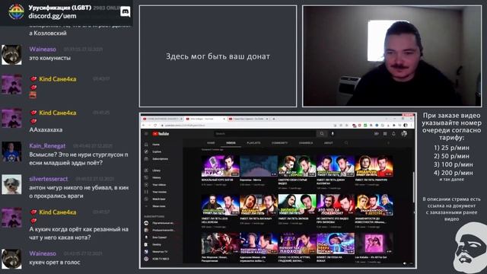Click the Watch later clock icon
Viewport: 487px width, 274px height.
[146, 199]
